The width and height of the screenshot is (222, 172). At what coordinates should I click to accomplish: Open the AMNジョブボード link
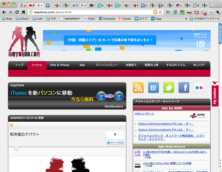point(144,114)
